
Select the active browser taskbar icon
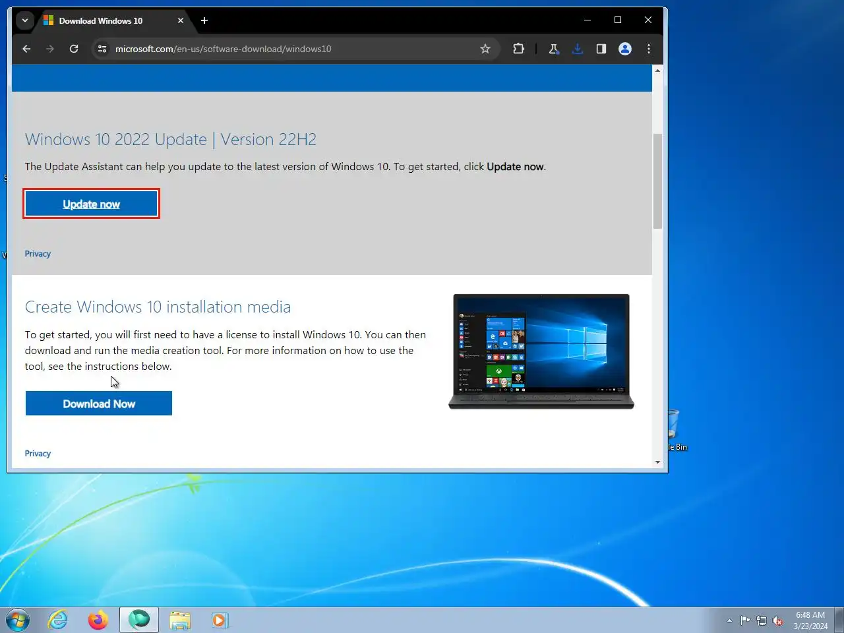[139, 620]
